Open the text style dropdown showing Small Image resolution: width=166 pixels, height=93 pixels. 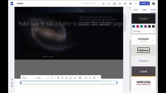[29, 78]
